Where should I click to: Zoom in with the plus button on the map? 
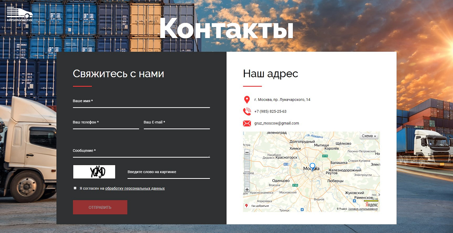click(x=247, y=189)
